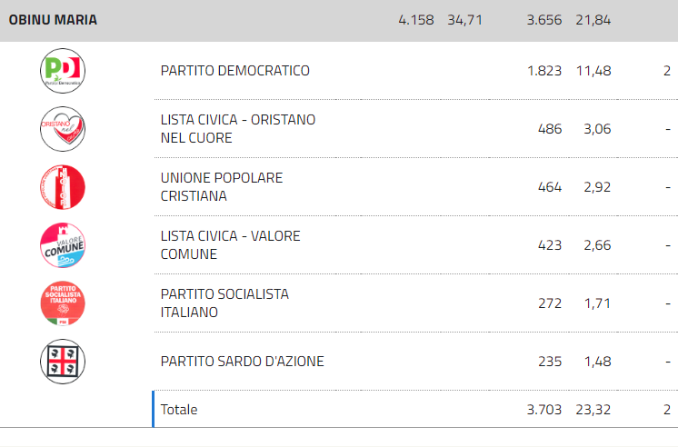Open LISTA CIVICA - ORISTANO NEL CUORE entry
Screen dimensions: 678x447
click(238, 129)
